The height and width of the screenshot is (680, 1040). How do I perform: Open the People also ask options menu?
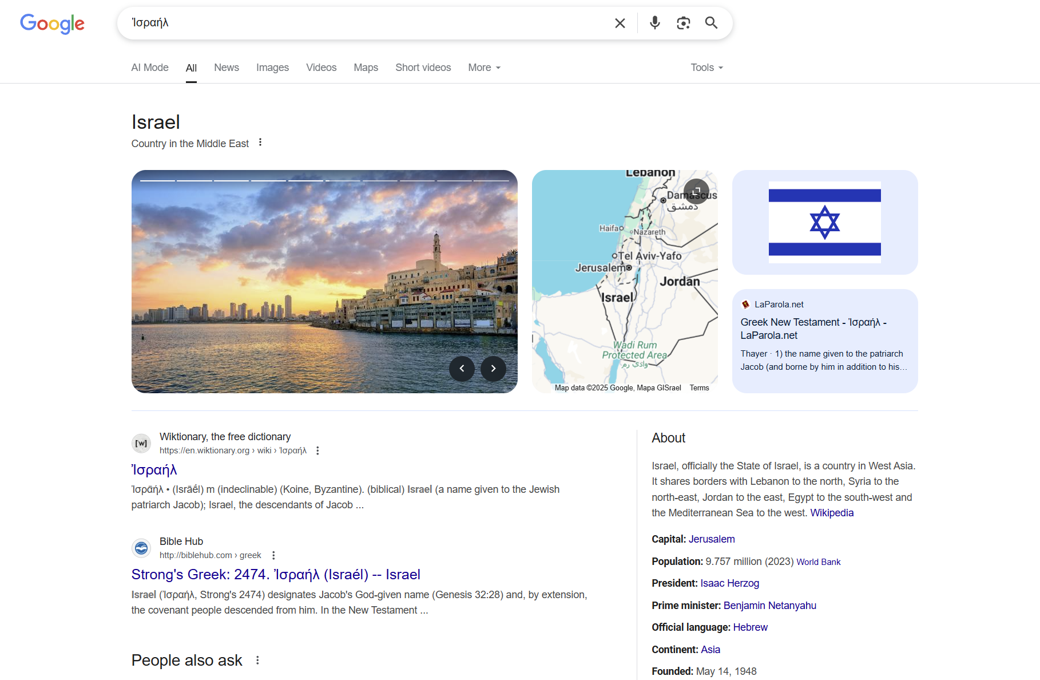257,661
